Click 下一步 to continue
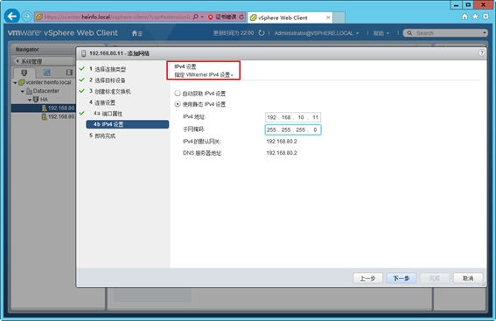The width and height of the screenshot is (496, 321). click(402, 278)
